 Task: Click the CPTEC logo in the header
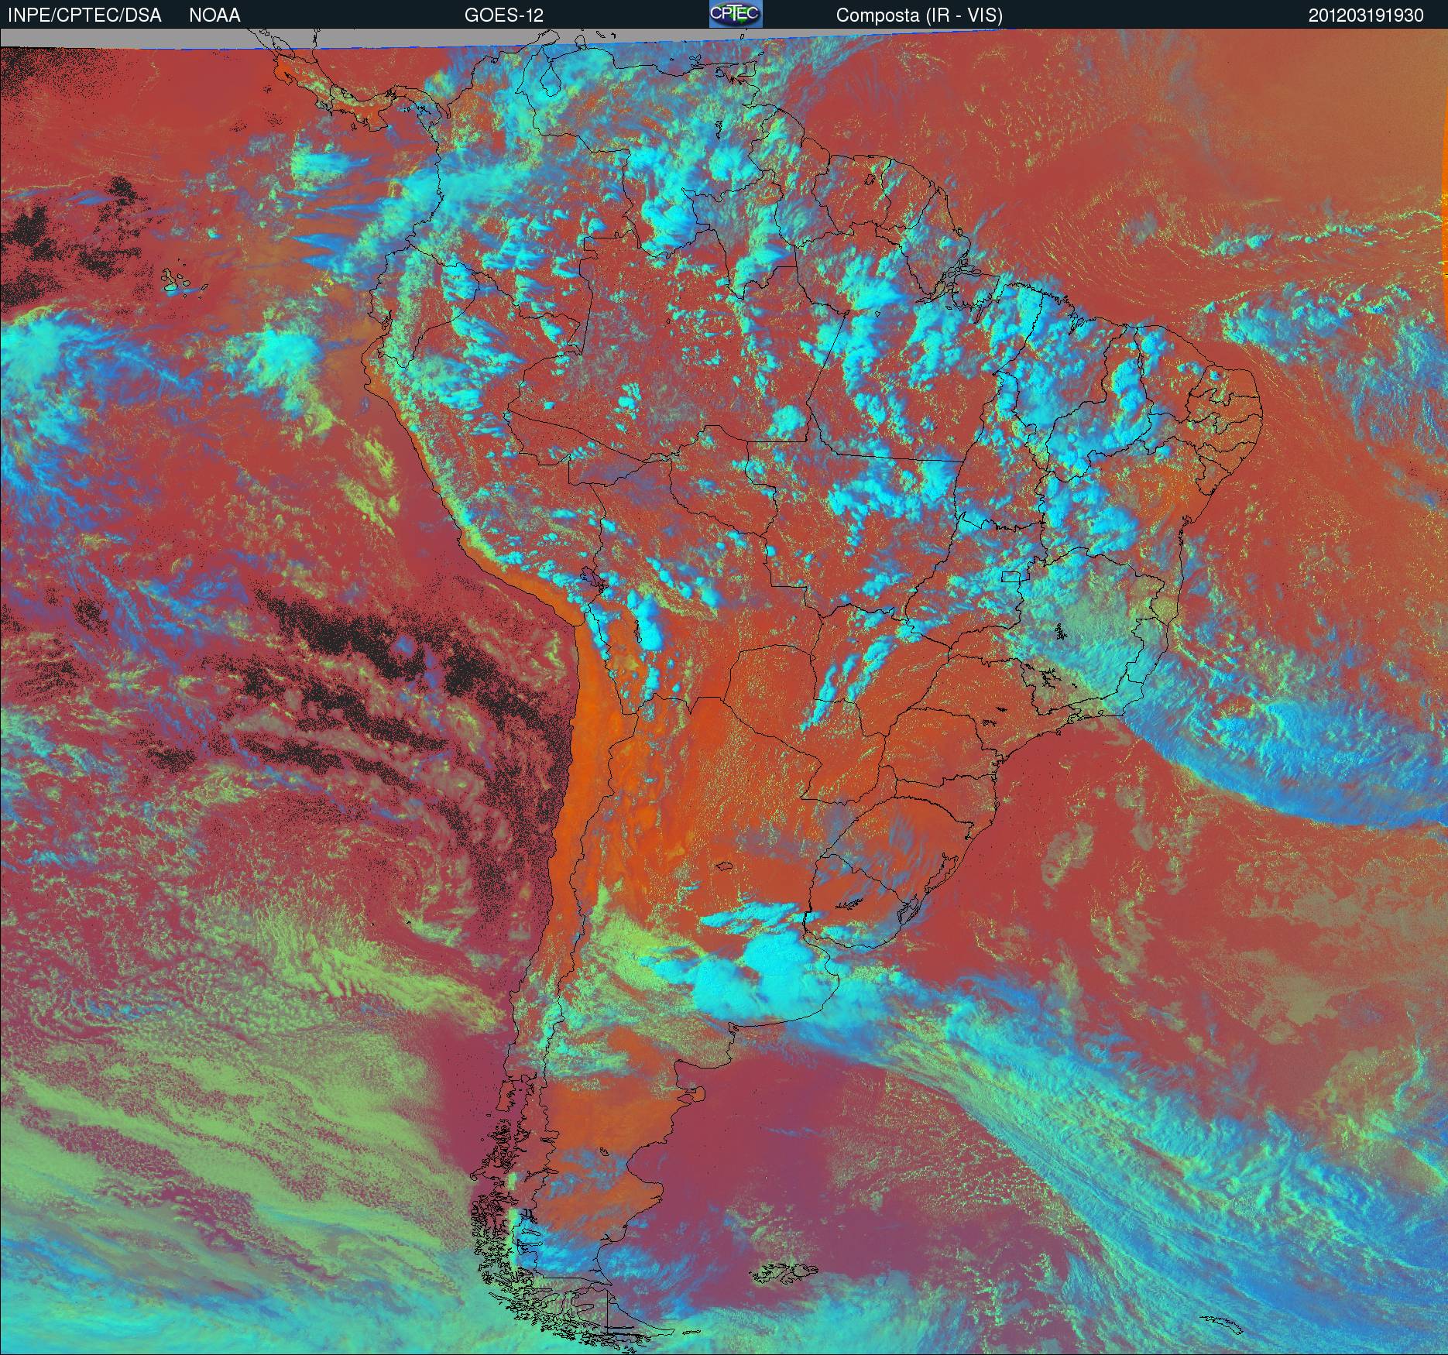[x=736, y=14]
